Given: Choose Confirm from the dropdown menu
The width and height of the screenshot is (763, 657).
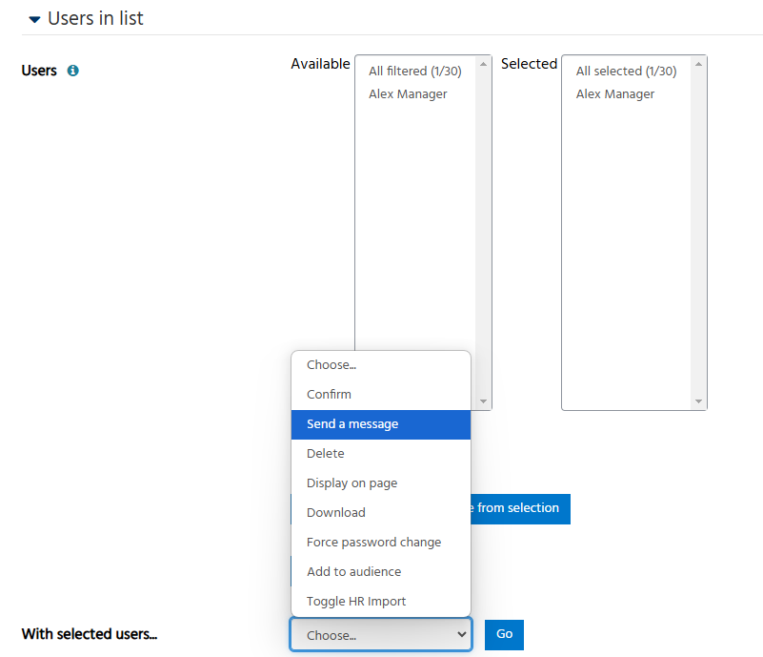Looking at the screenshot, I should 329,395.
